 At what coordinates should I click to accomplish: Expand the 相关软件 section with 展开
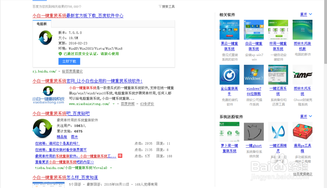(304, 14)
